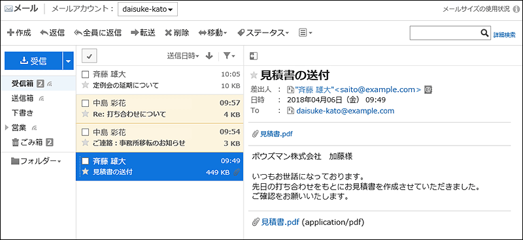Click the Compose (作成) button
The image size is (523, 240).
(19, 33)
